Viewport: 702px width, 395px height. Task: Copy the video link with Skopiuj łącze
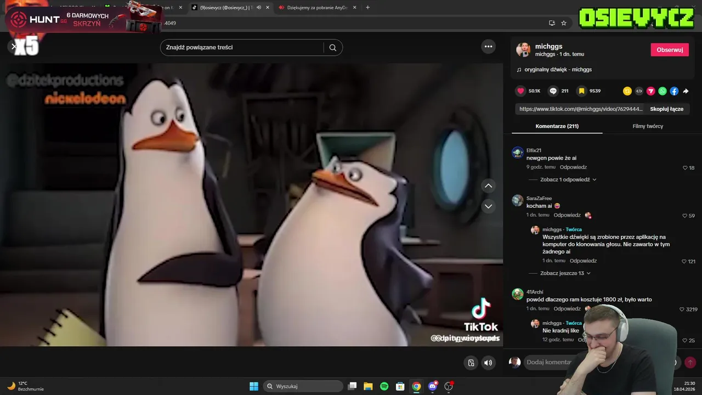[x=666, y=109]
